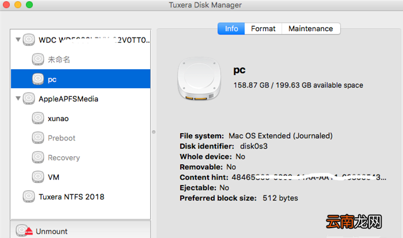Click the disk0s3 identifier value

point(254,146)
